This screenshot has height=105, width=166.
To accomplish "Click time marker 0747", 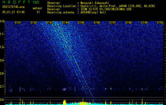I will (113, 23).
